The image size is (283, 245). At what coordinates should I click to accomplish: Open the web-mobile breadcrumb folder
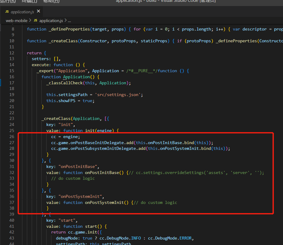click(17, 21)
